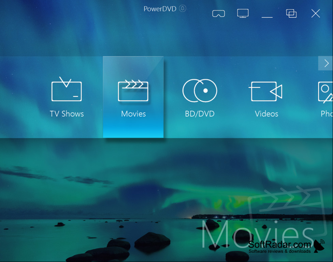Open the TV Shows section
The width and height of the screenshot is (333, 262).
tap(67, 97)
